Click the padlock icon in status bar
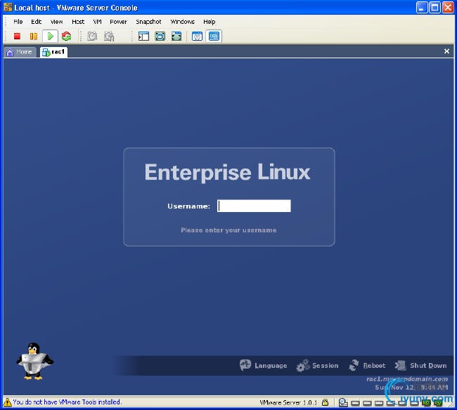Image resolution: width=457 pixels, height=410 pixels. 326,402
